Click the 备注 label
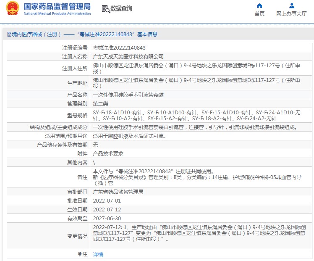Screen dimensions: 314x261 pos(82,177)
